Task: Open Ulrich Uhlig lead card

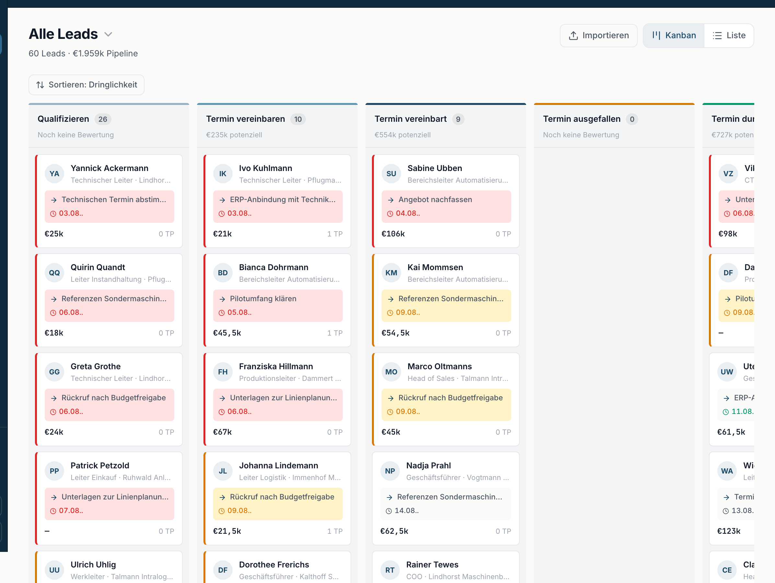Action: pyautogui.click(x=109, y=567)
